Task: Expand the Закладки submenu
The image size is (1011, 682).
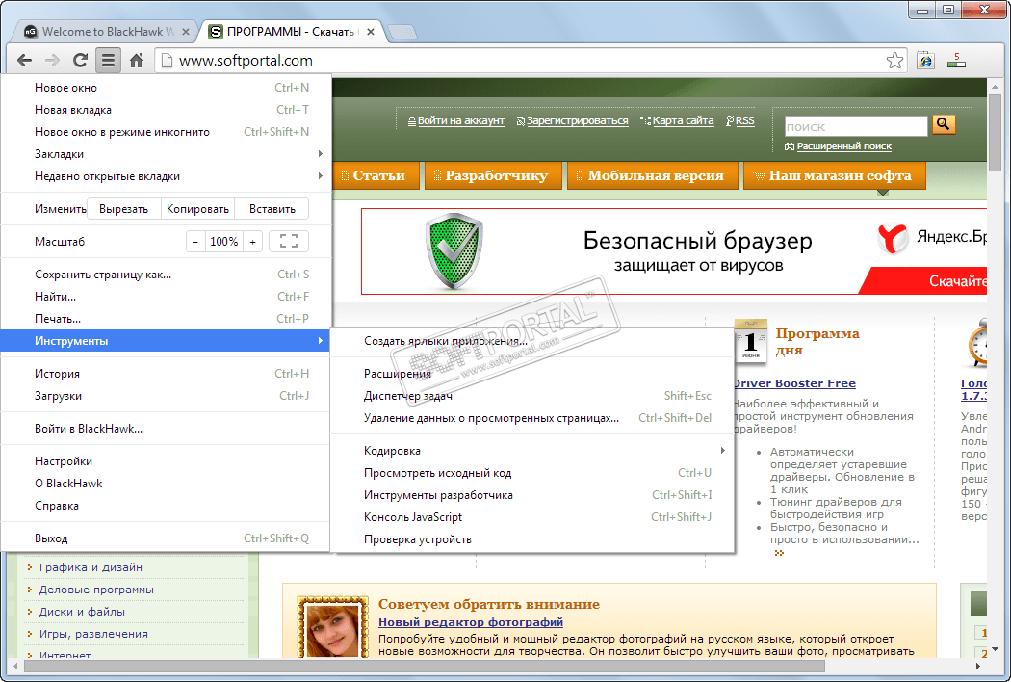Action: pos(165,153)
